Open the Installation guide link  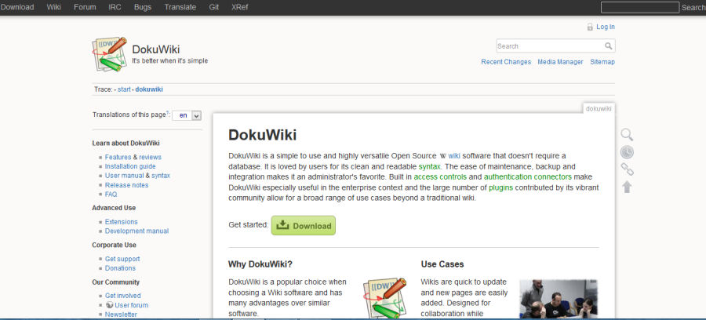(130, 166)
